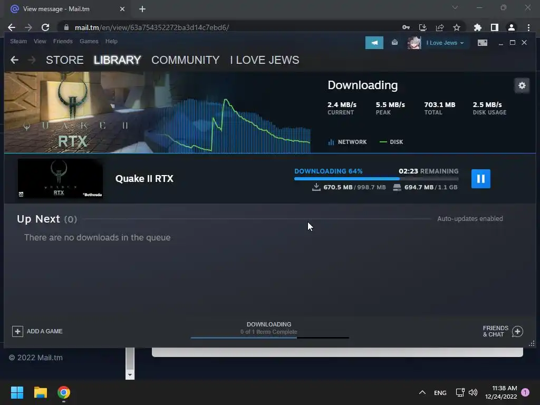Open the notification badge in taskbar
The width and height of the screenshot is (540, 405).
click(x=525, y=392)
